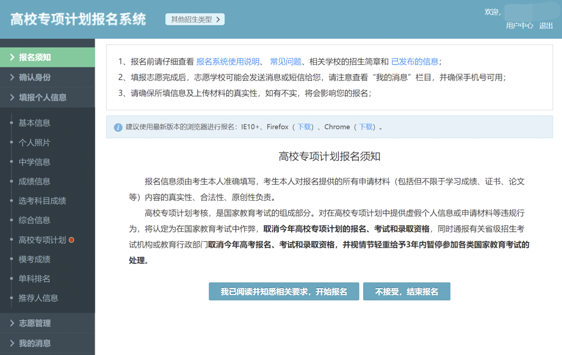Open 基本信息 in the sidebar

[34, 123]
